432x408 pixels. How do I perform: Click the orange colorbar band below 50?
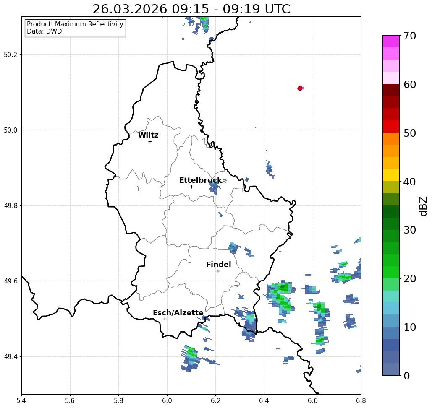coord(391,139)
